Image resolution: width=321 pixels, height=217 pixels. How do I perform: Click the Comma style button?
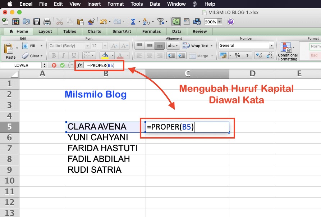pyautogui.click(x=247, y=55)
